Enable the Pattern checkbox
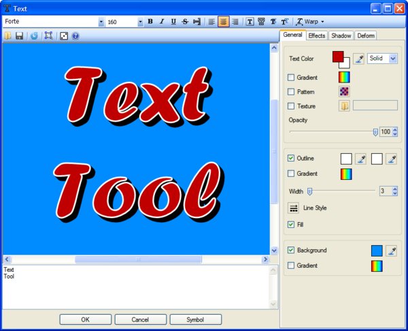The height and width of the screenshot is (331, 408). [291, 92]
